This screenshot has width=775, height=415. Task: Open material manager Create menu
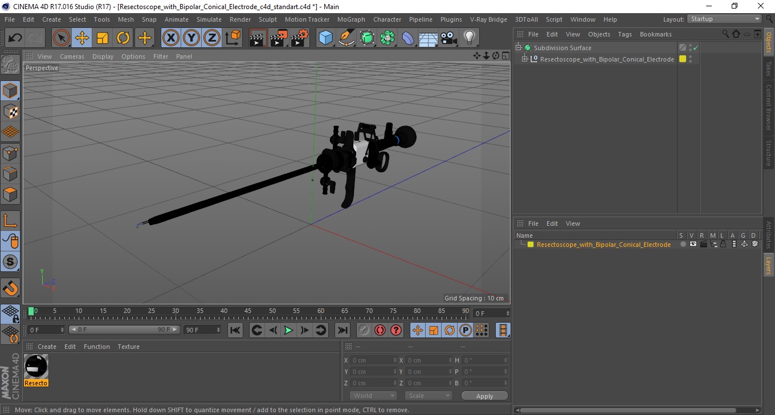47,347
